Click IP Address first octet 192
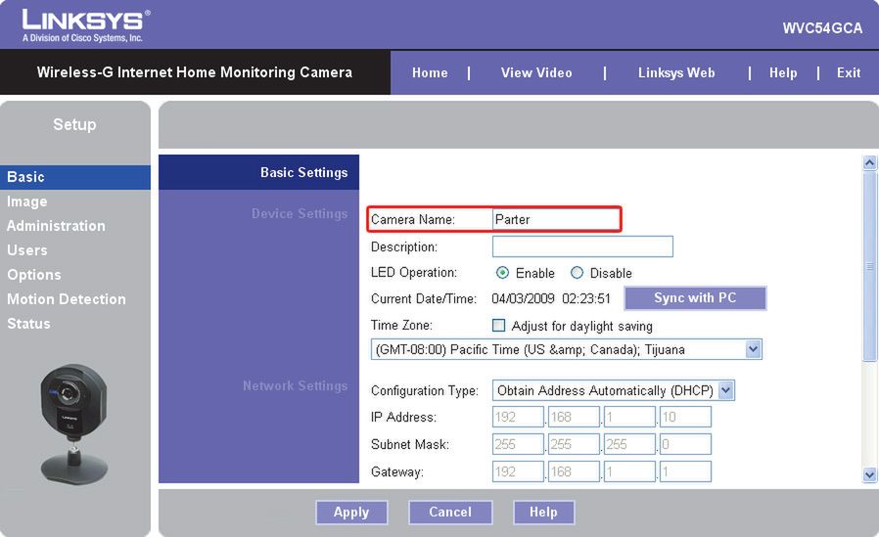879x537 pixels. point(518,417)
